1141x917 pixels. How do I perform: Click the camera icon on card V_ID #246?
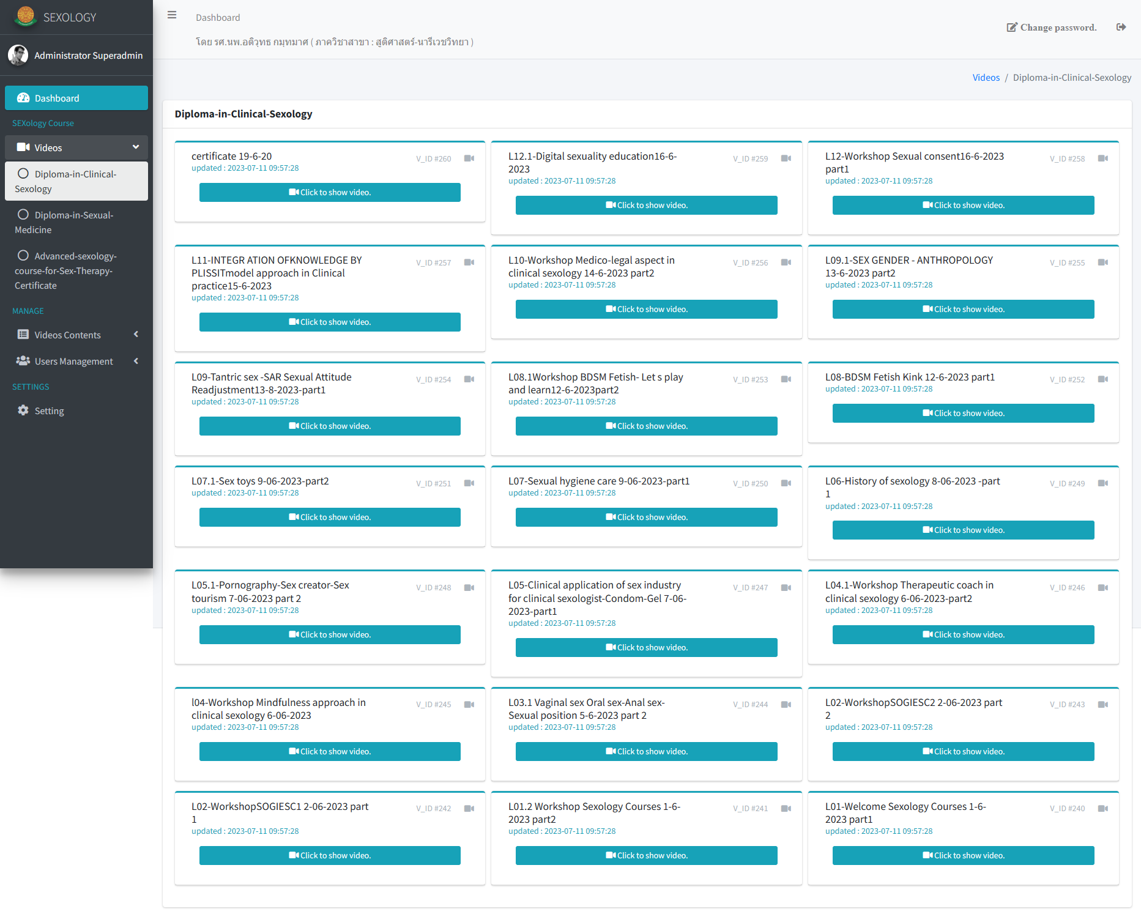tap(1103, 588)
